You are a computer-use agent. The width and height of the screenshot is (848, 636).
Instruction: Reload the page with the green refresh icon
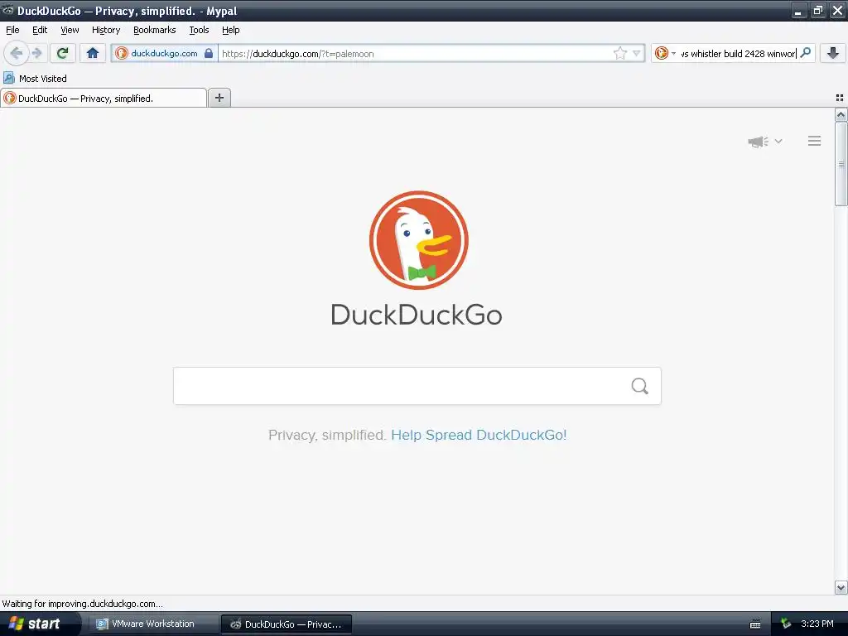[x=63, y=53]
